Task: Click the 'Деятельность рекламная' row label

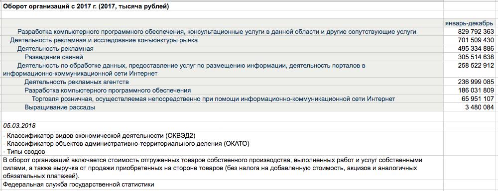Action: click(x=55, y=49)
